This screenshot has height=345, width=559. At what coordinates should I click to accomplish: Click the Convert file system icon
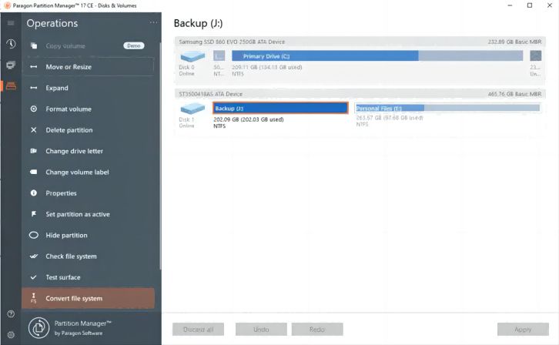[x=34, y=298]
